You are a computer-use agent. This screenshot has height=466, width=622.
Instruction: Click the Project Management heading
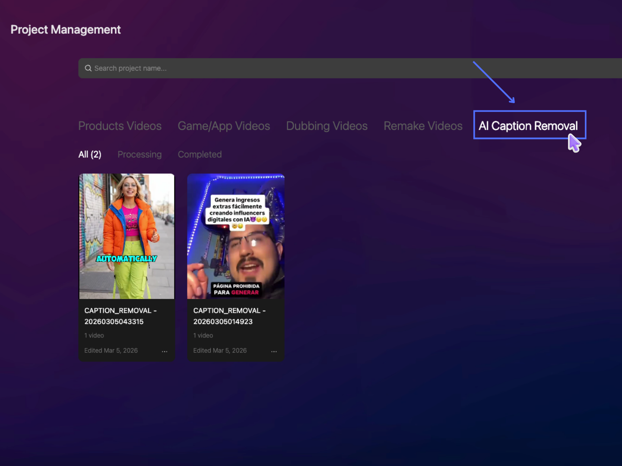(66, 29)
